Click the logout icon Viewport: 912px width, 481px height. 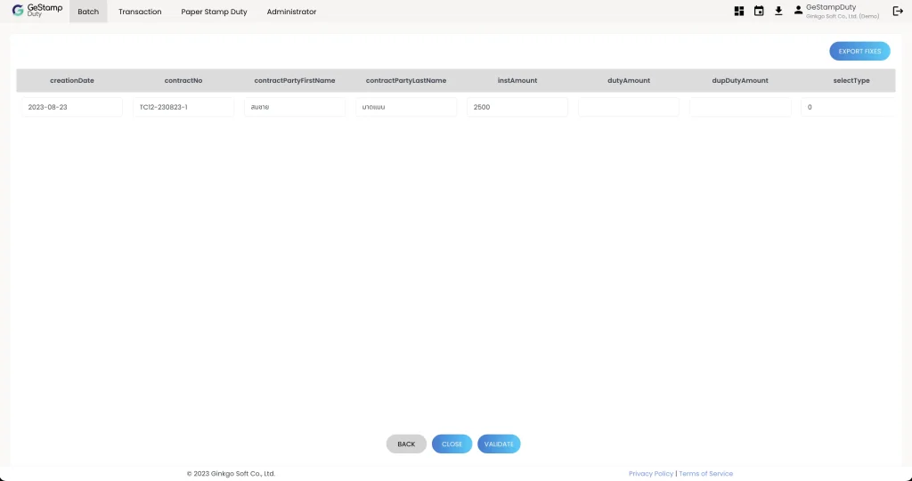point(898,12)
